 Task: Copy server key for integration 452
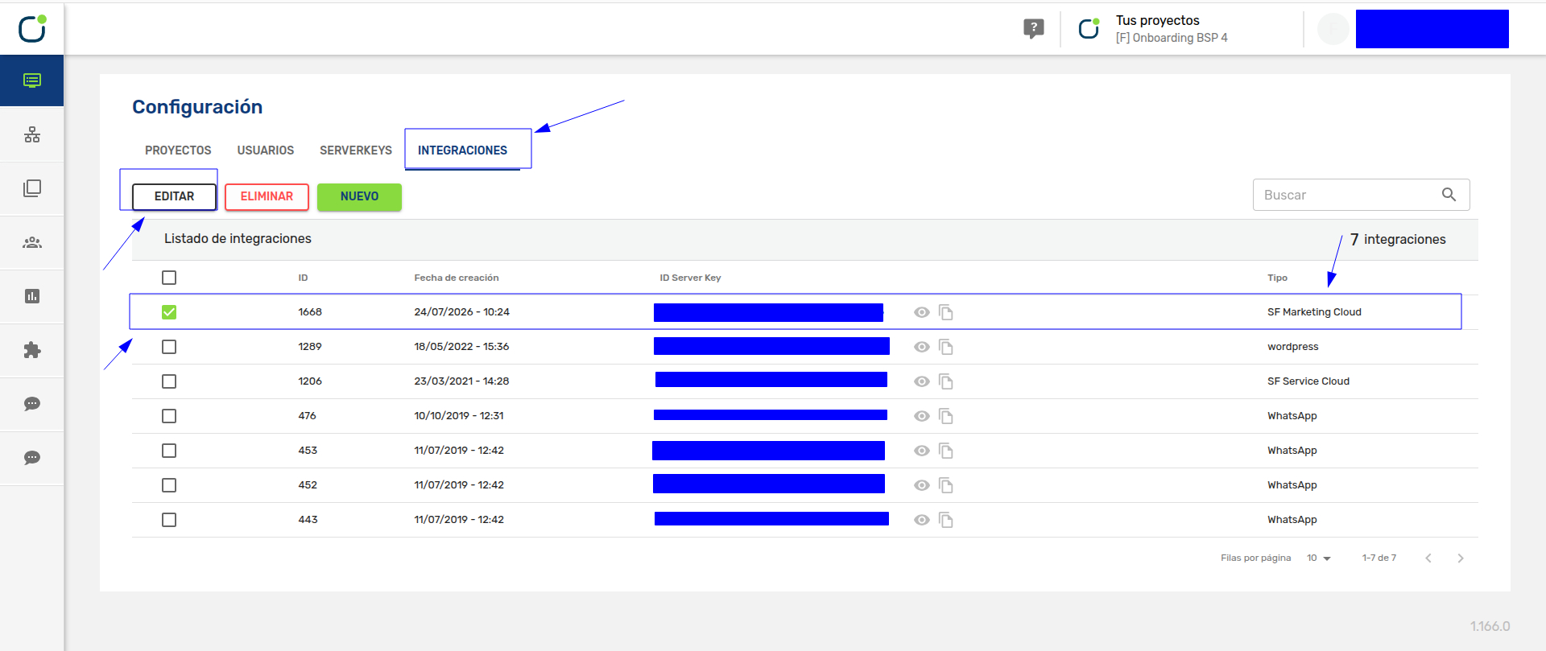946,485
